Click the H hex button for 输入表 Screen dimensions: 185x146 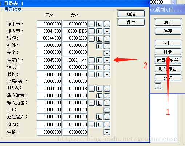point(107,31)
